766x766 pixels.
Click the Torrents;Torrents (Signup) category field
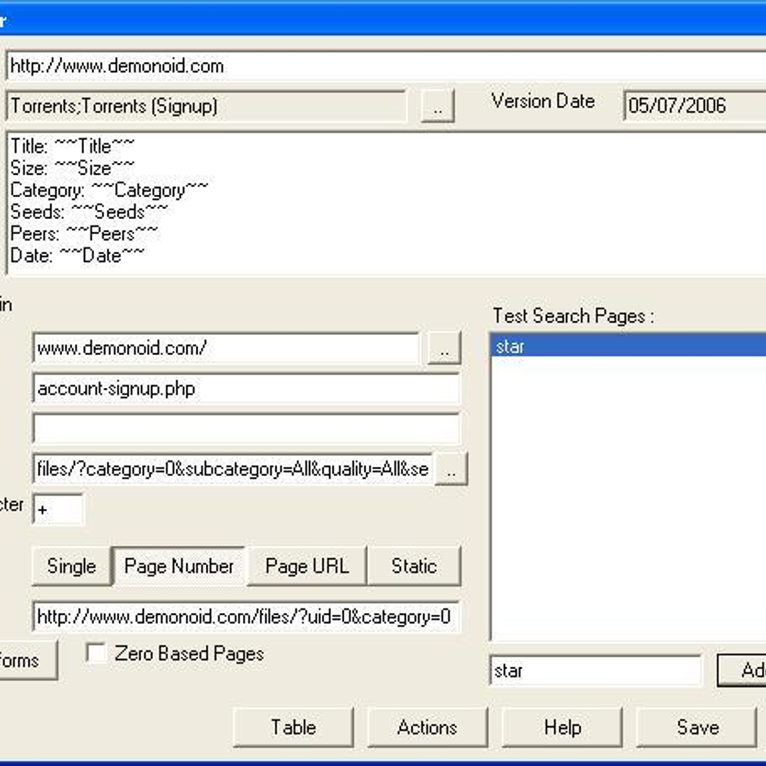click(x=206, y=106)
